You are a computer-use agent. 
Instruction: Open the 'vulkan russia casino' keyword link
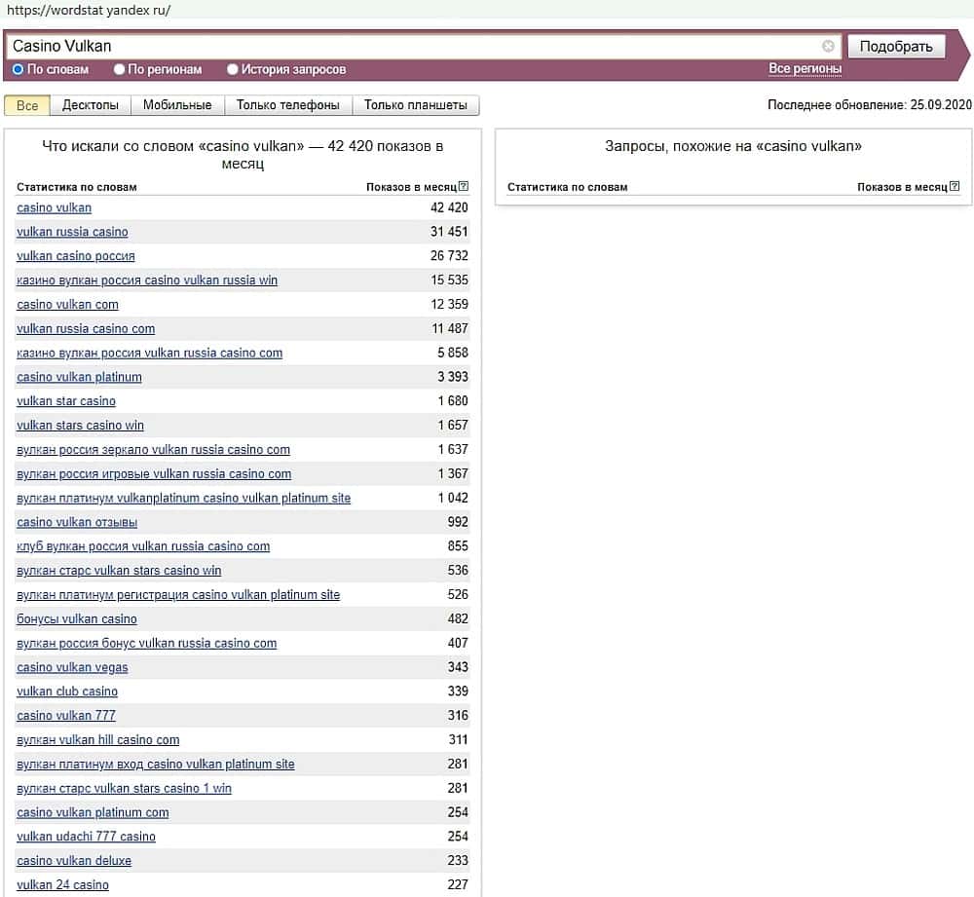click(72, 232)
